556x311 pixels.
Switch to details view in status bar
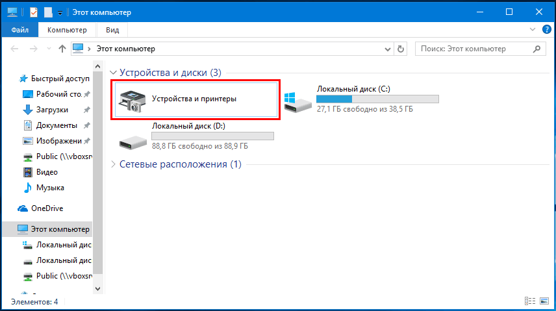click(530, 301)
